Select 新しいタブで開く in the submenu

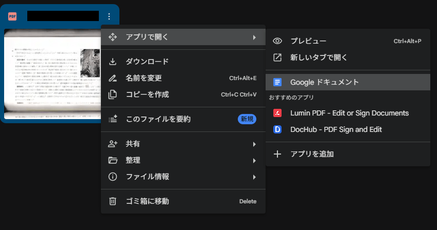[x=348, y=57]
